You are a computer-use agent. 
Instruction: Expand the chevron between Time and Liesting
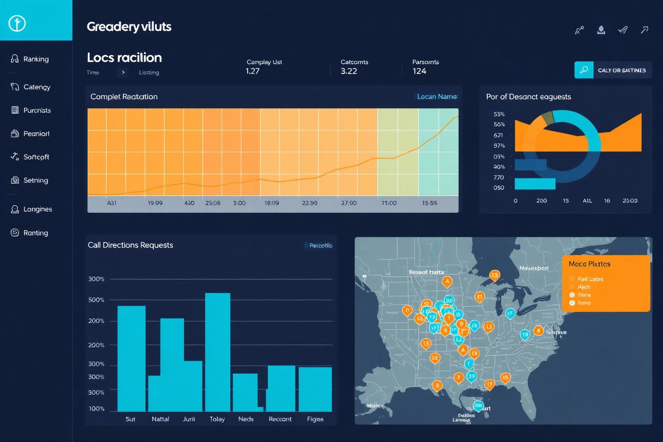click(x=123, y=72)
